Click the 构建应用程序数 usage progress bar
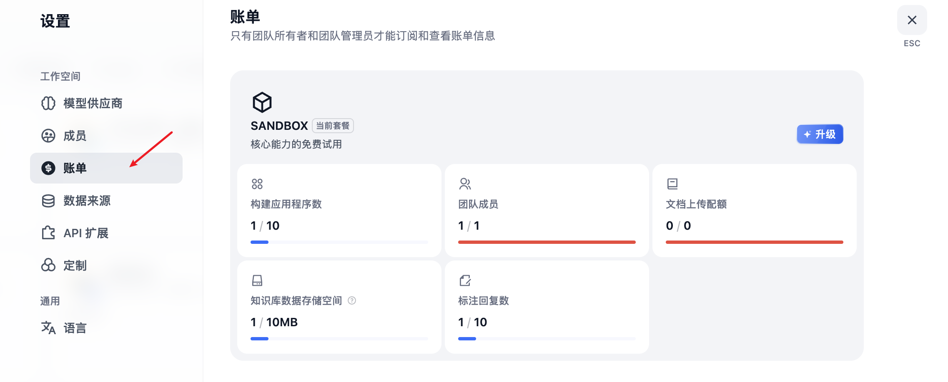The width and height of the screenshot is (948, 382). click(x=339, y=242)
